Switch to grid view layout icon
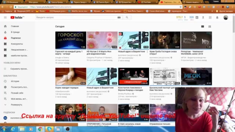Viewport: 235px width, 132px height. coord(202,26)
